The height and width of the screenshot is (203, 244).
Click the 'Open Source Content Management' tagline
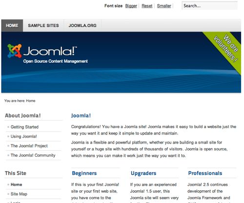pyautogui.click(x=56, y=61)
